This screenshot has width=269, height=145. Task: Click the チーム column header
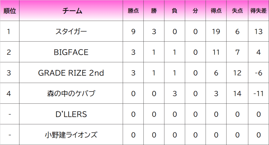click(71, 10)
